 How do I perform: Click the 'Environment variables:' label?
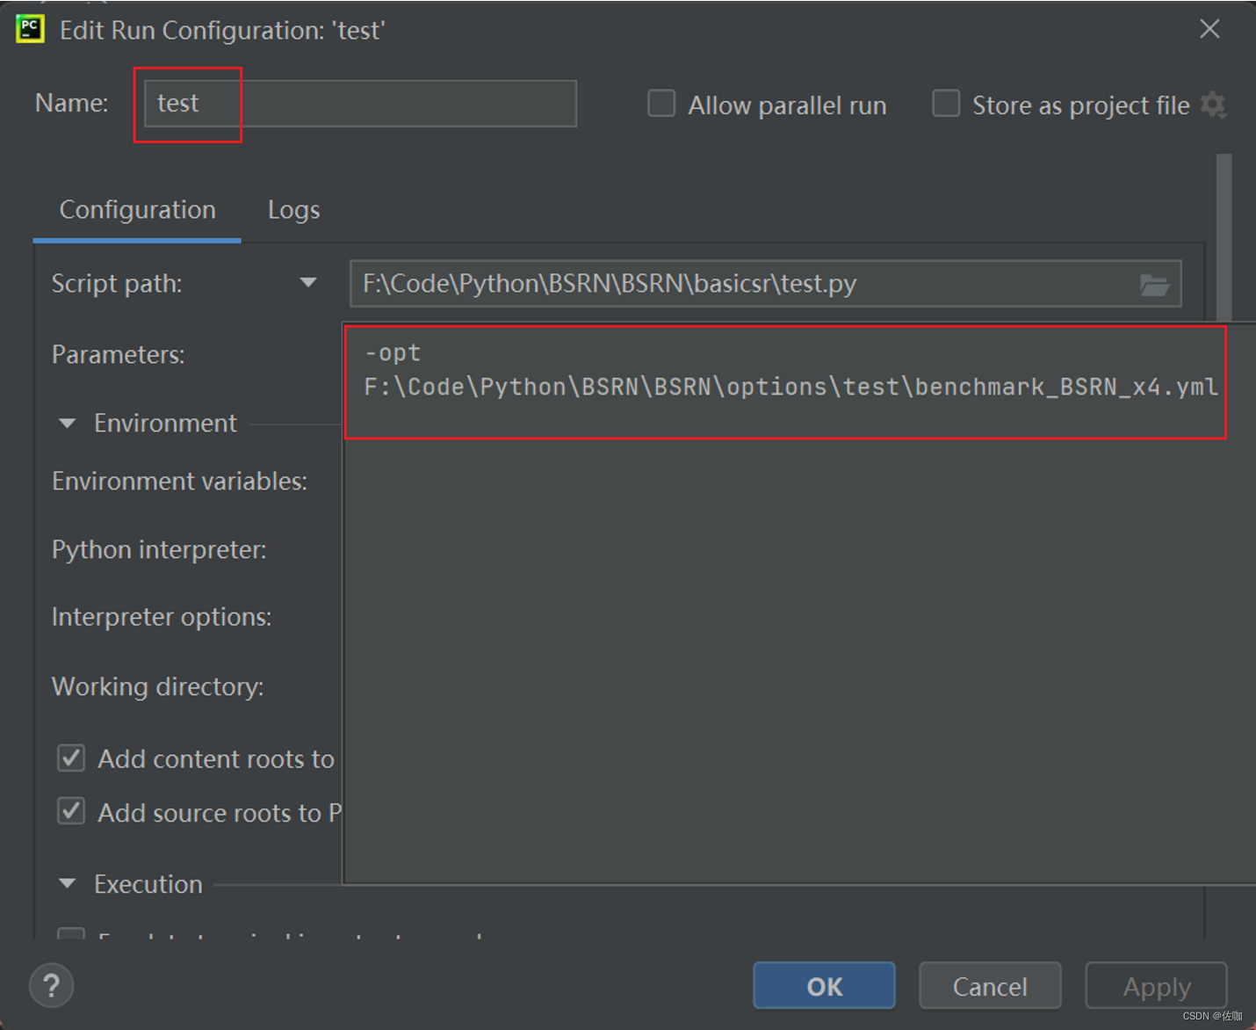point(179,482)
